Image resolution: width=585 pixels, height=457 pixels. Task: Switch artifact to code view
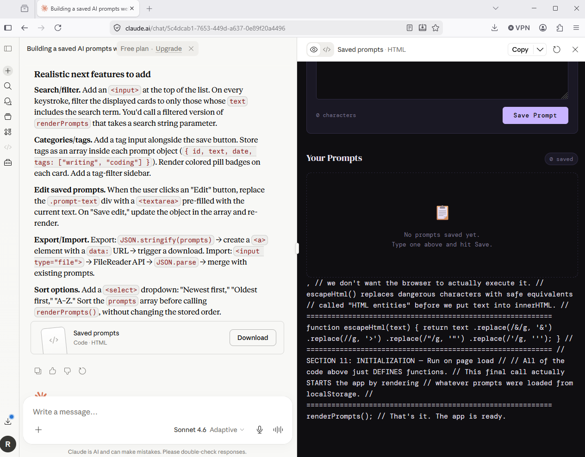[327, 49]
